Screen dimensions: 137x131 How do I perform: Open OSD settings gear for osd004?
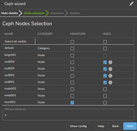[110, 62]
